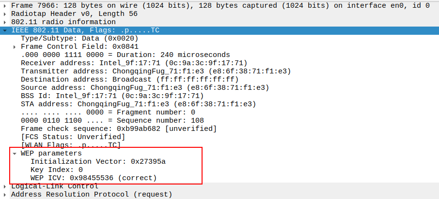439x199 pixels.
Task: Click the WEP ICV value row
Action: pos(94,178)
